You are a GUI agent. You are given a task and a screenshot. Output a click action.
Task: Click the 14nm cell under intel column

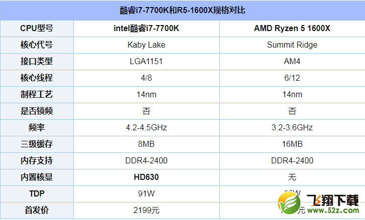point(147,95)
